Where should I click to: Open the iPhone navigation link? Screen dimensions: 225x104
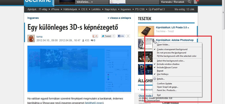click(55, 9)
